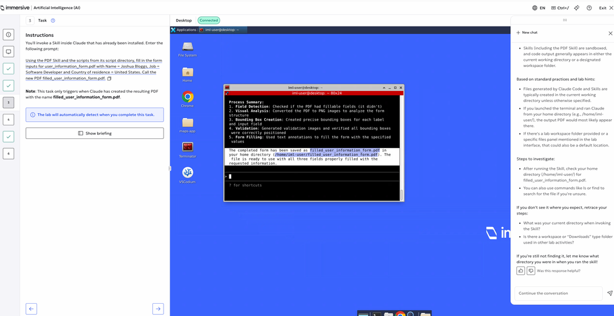Click the copy prompt icon after instructions
Image resolution: width=614 pixels, height=316 pixels.
(x=109, y=79)
